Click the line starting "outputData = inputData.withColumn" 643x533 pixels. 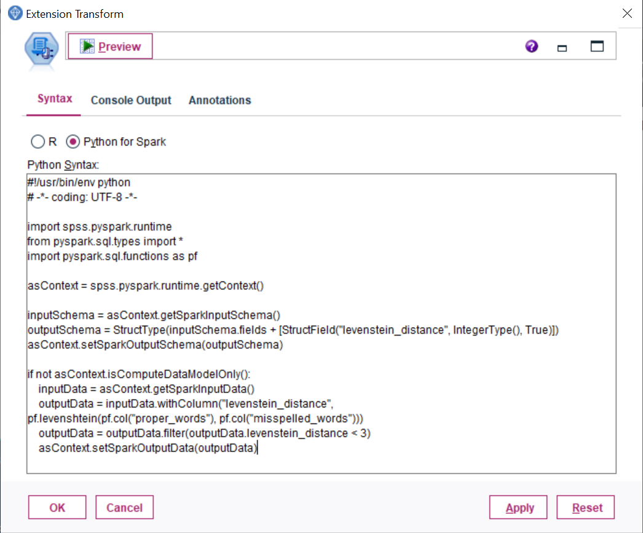pos(186,404)
